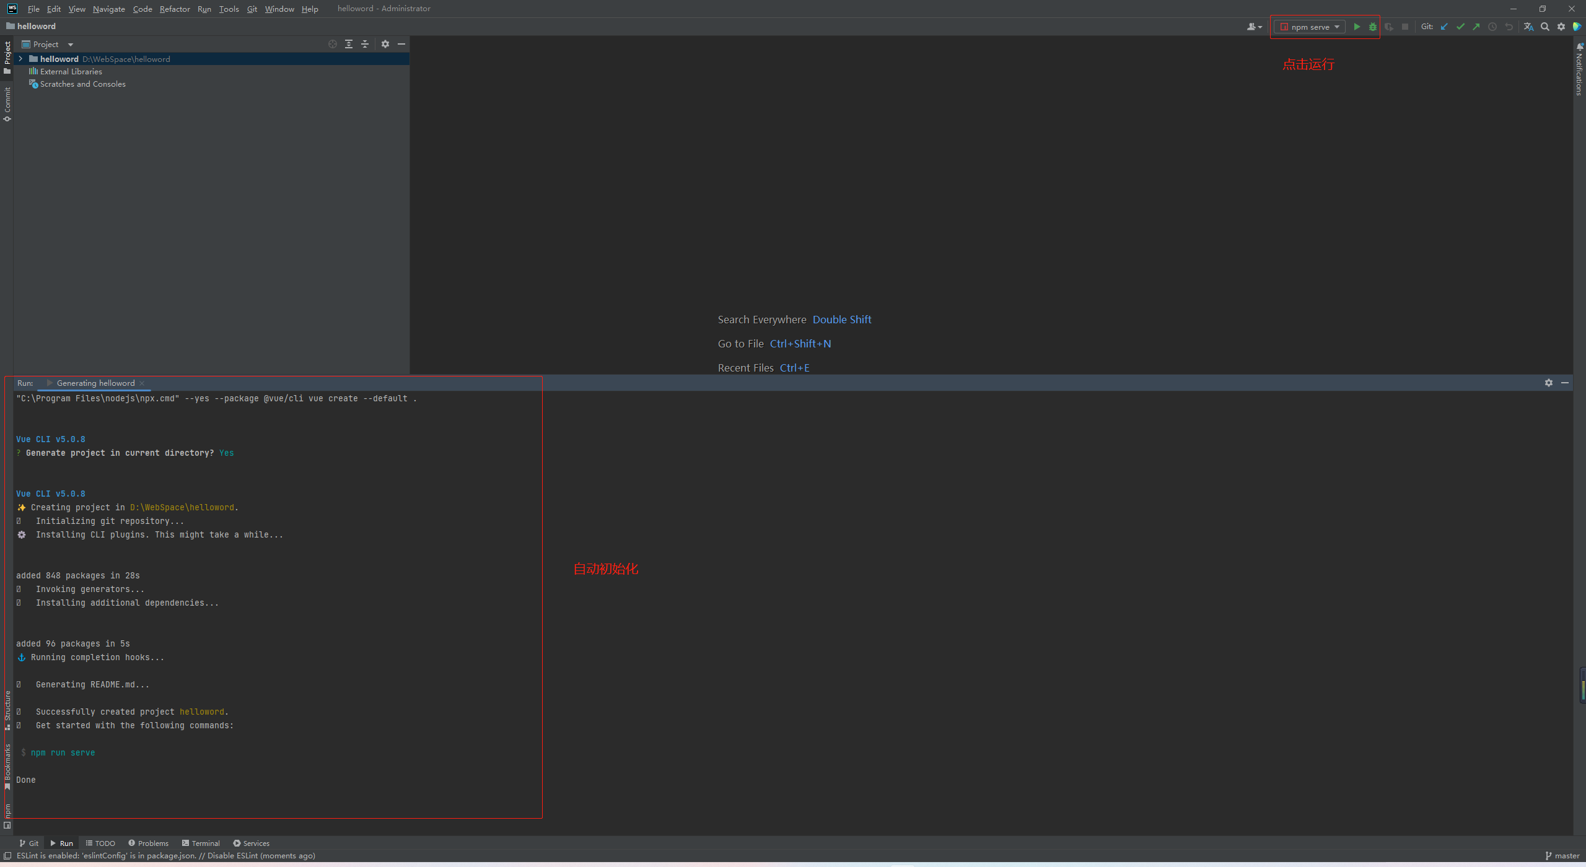Click the ESLint status bar message
This screenshot has width=1586, height=867.
[166, 856]
